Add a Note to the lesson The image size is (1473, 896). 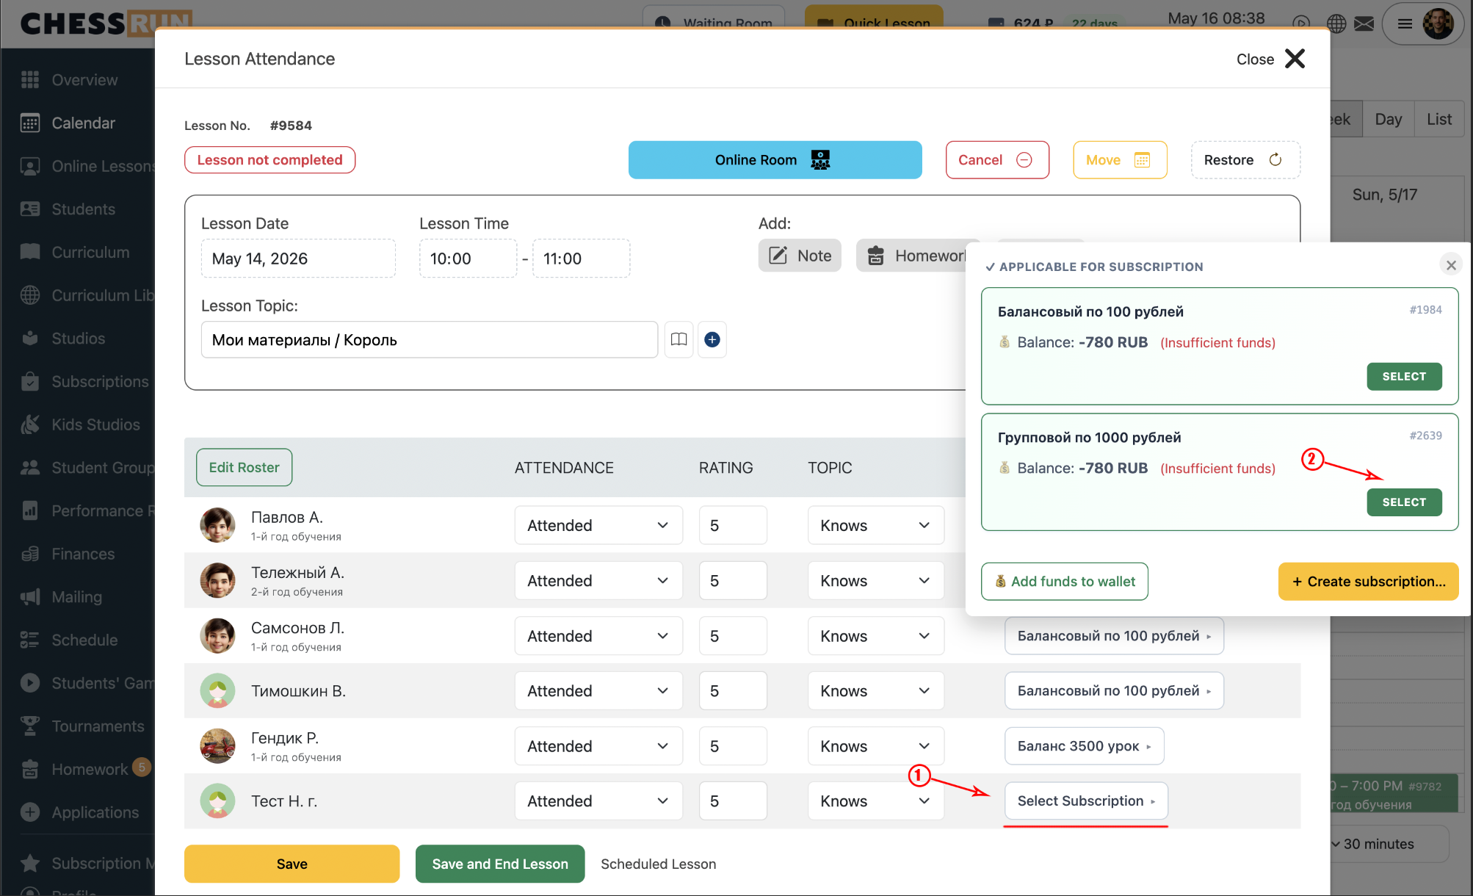pos(800,256)
